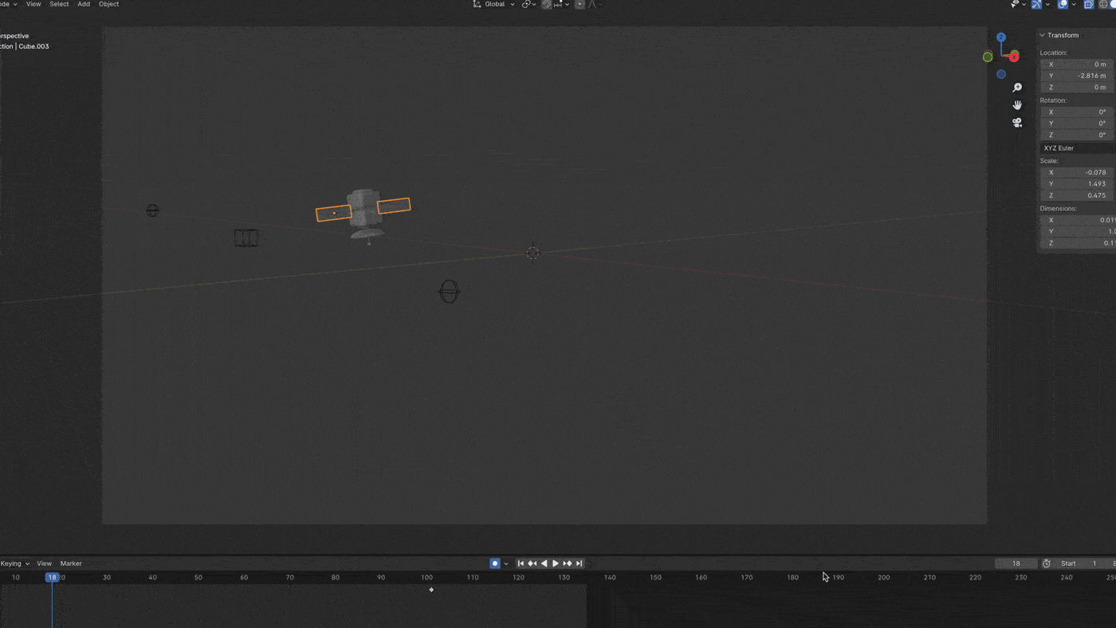Click the red X axis gizmo ball
This screenshot has height=628, width=1116.
click(1014, 57)
